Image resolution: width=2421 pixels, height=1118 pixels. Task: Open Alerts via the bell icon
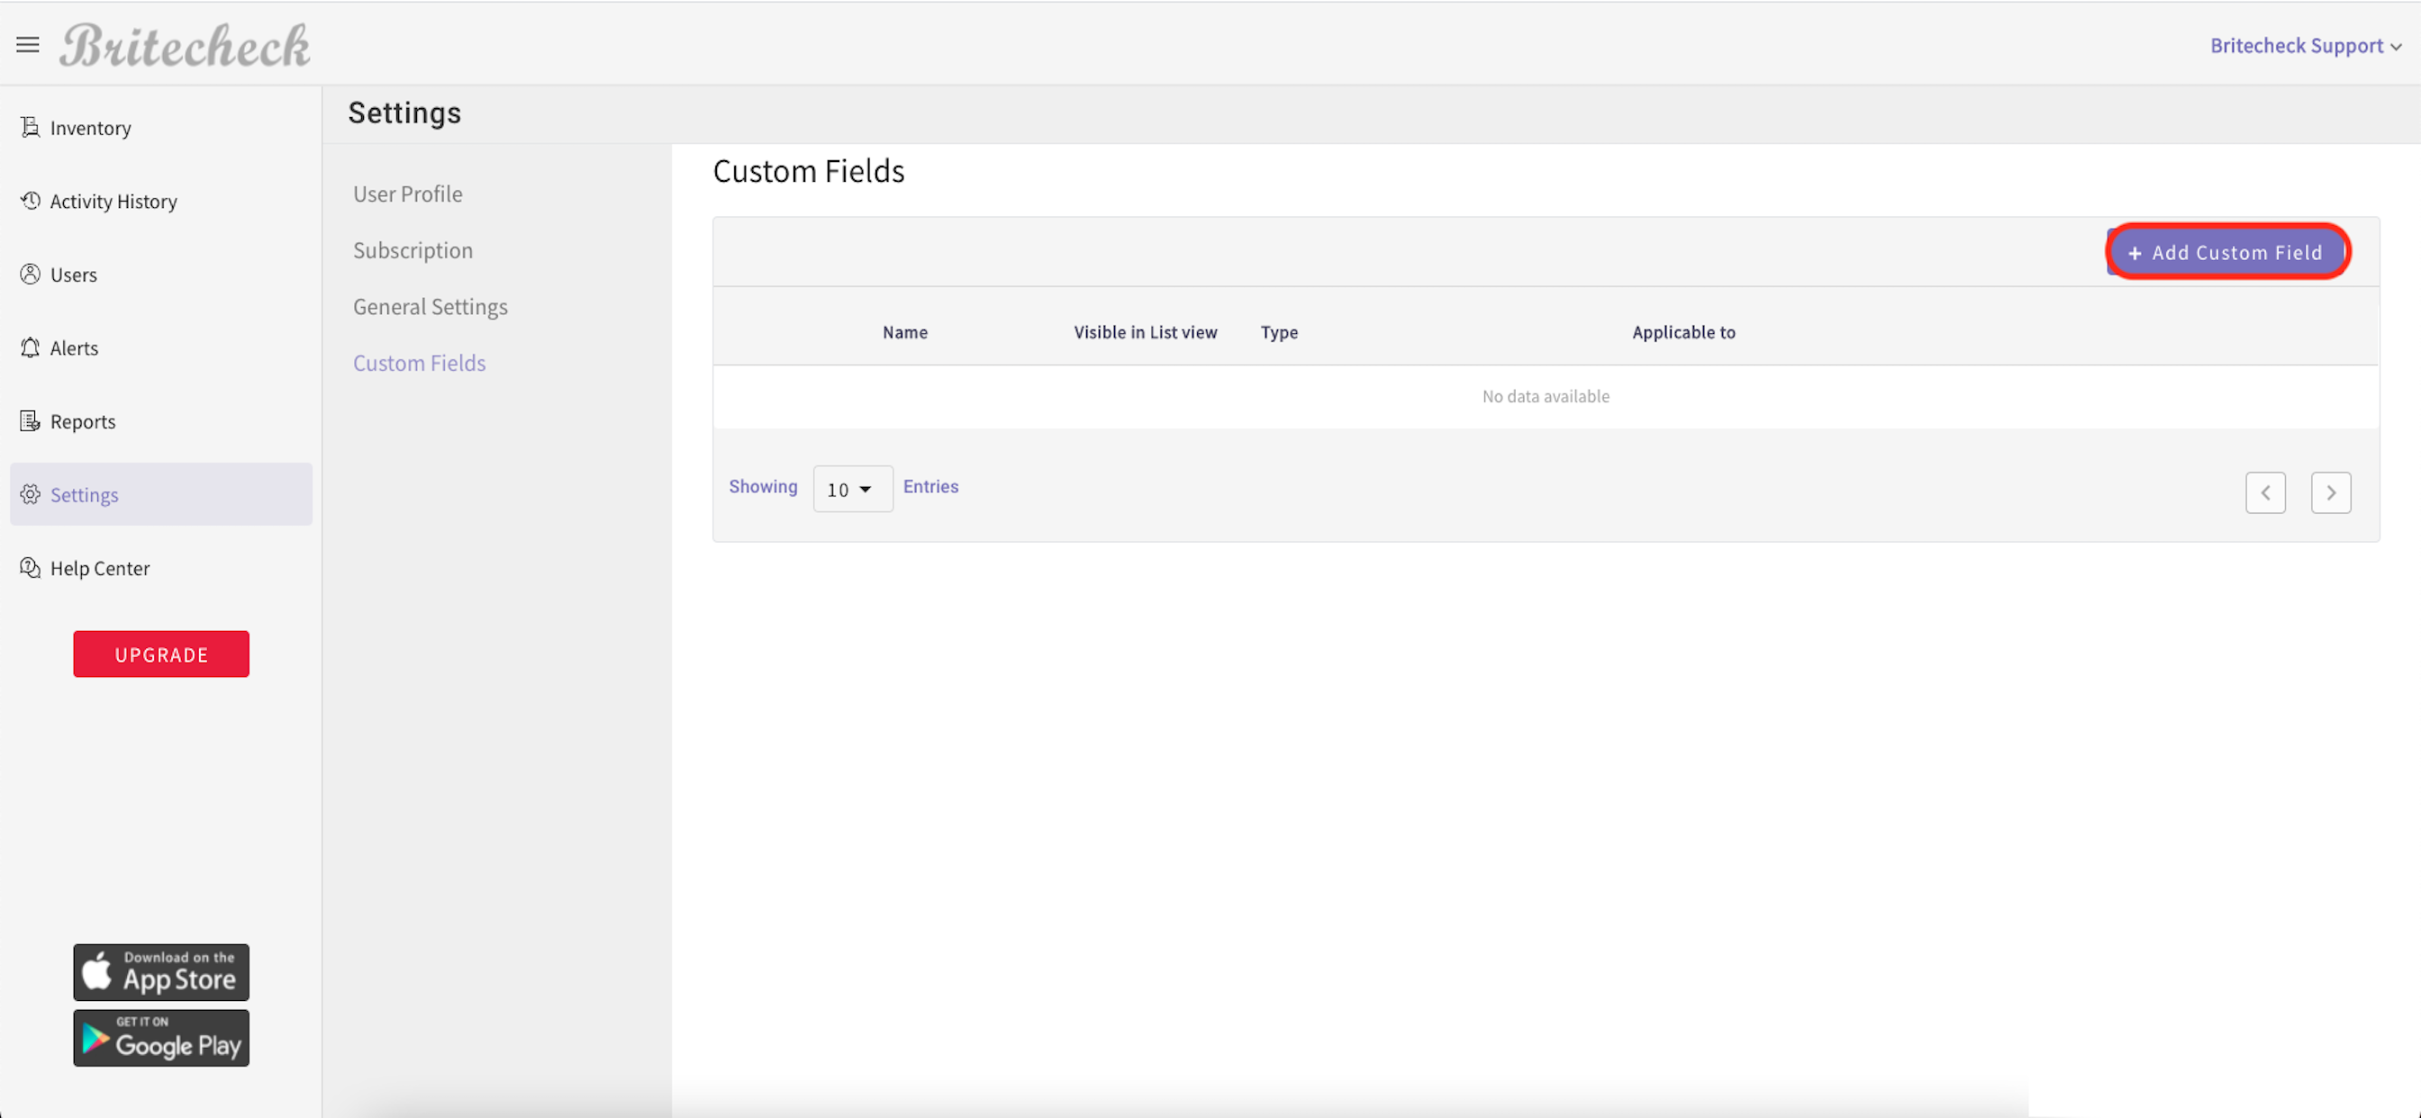[x=29, y=347]
